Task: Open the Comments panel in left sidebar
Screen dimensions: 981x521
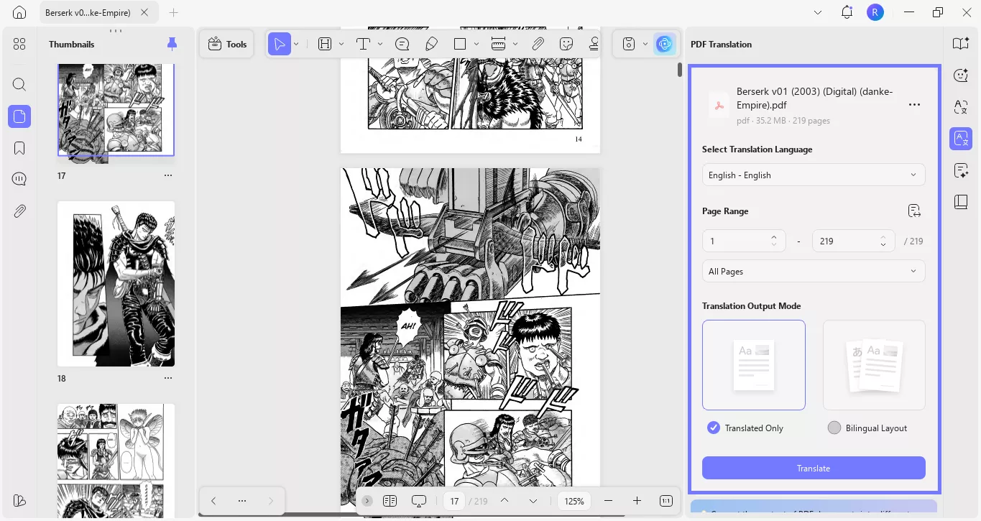Action: pyautogui.click(x=19, y=179)
